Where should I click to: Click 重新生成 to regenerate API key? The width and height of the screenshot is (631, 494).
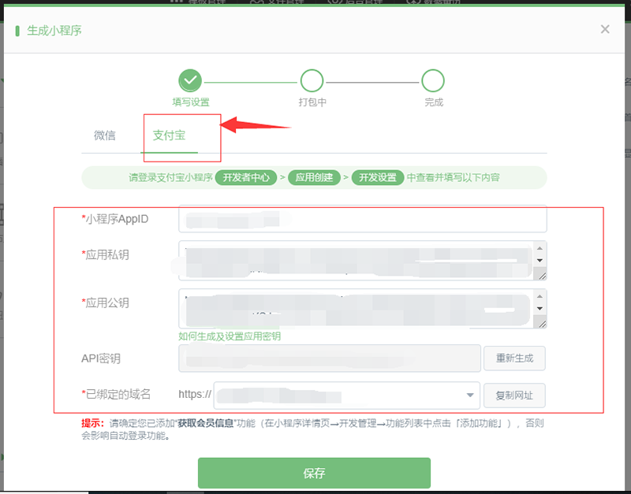tap(514, 358)
